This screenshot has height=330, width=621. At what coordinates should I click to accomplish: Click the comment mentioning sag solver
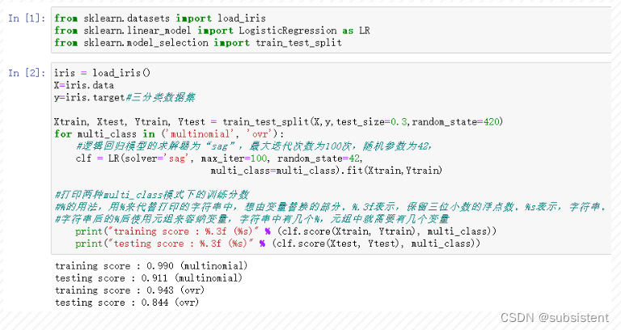pyautogui.click(x=253, y=146)
